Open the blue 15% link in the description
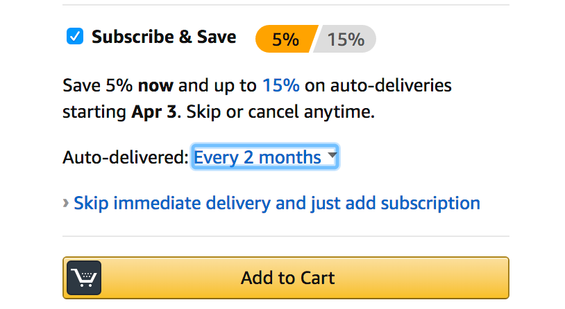565x309 pixels. click(281, 86)
